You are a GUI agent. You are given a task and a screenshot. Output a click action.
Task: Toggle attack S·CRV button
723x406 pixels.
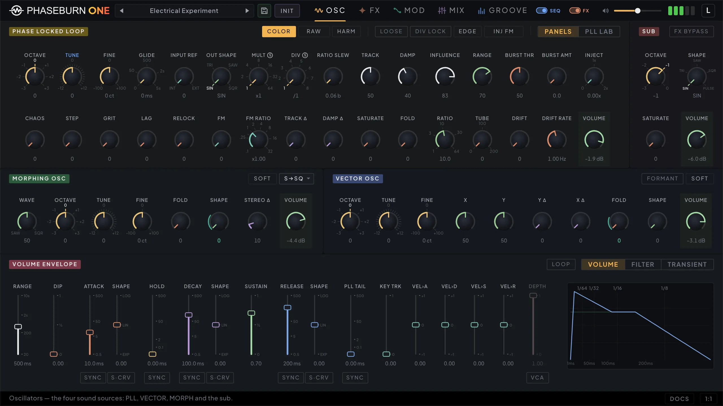pyautogui.click(x=121, y=378)
